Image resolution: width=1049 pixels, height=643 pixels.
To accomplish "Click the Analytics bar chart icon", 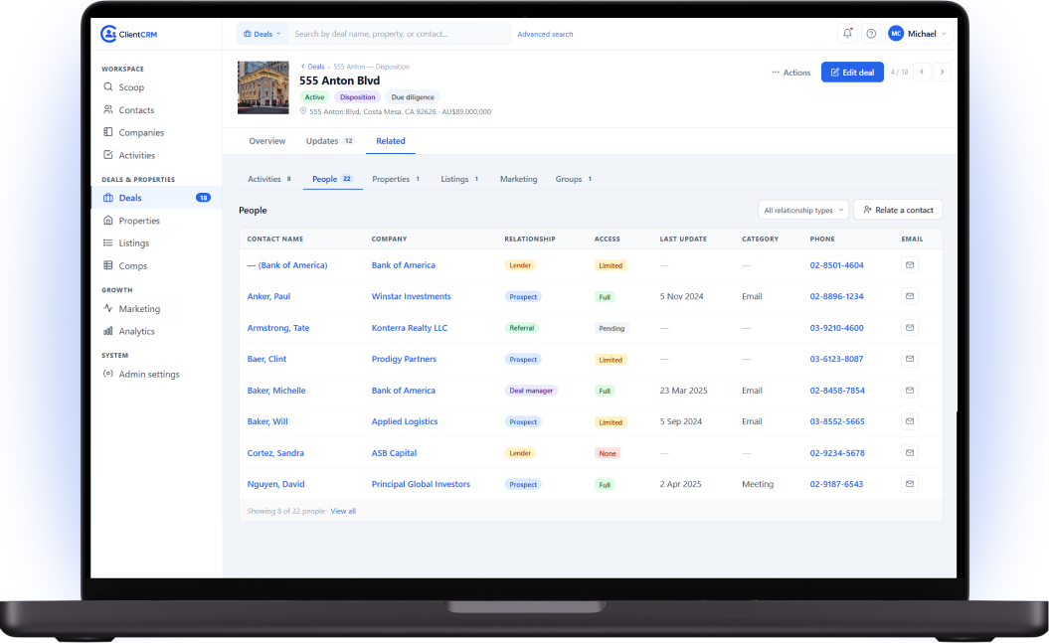I will click(107, 332).
